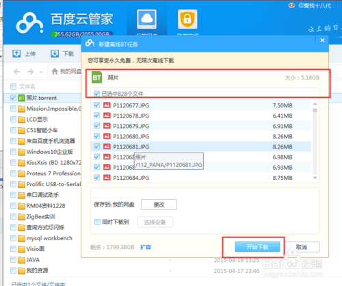This screenshot has width=342, height=286.
Task: Click the 文件名 column header
Action: tap(27, 86)
